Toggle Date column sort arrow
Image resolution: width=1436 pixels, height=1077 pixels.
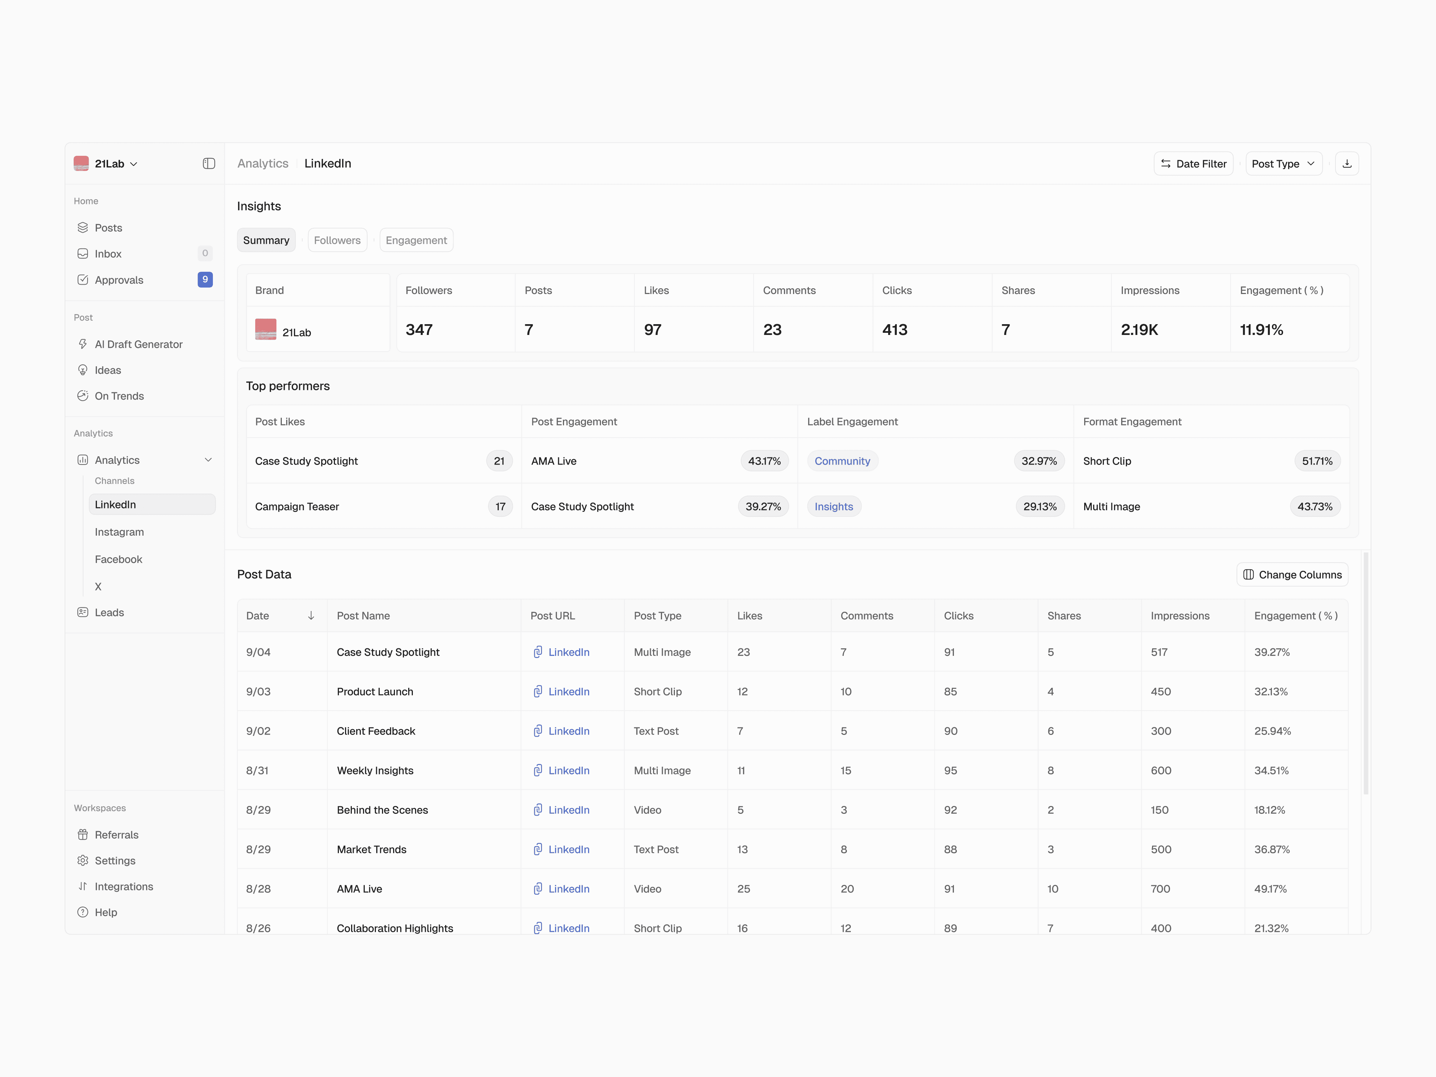pos(311,615)
